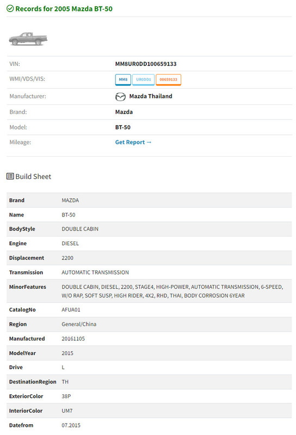Click the MinorFeatures description text
296x435 pixels.
[x=172, y=291]
